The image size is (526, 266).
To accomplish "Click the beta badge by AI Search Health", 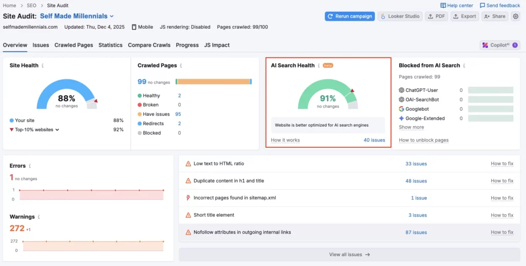I will (x=328, y=66).
